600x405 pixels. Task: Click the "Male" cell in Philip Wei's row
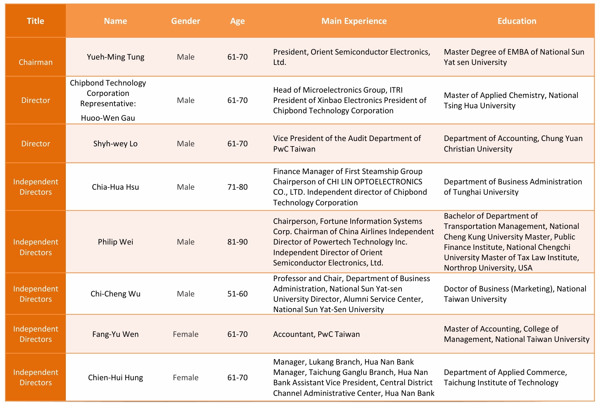click(x=186, y=242)
